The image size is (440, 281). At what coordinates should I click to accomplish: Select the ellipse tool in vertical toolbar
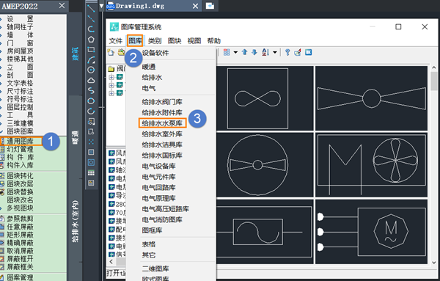(x=91, y=101)
